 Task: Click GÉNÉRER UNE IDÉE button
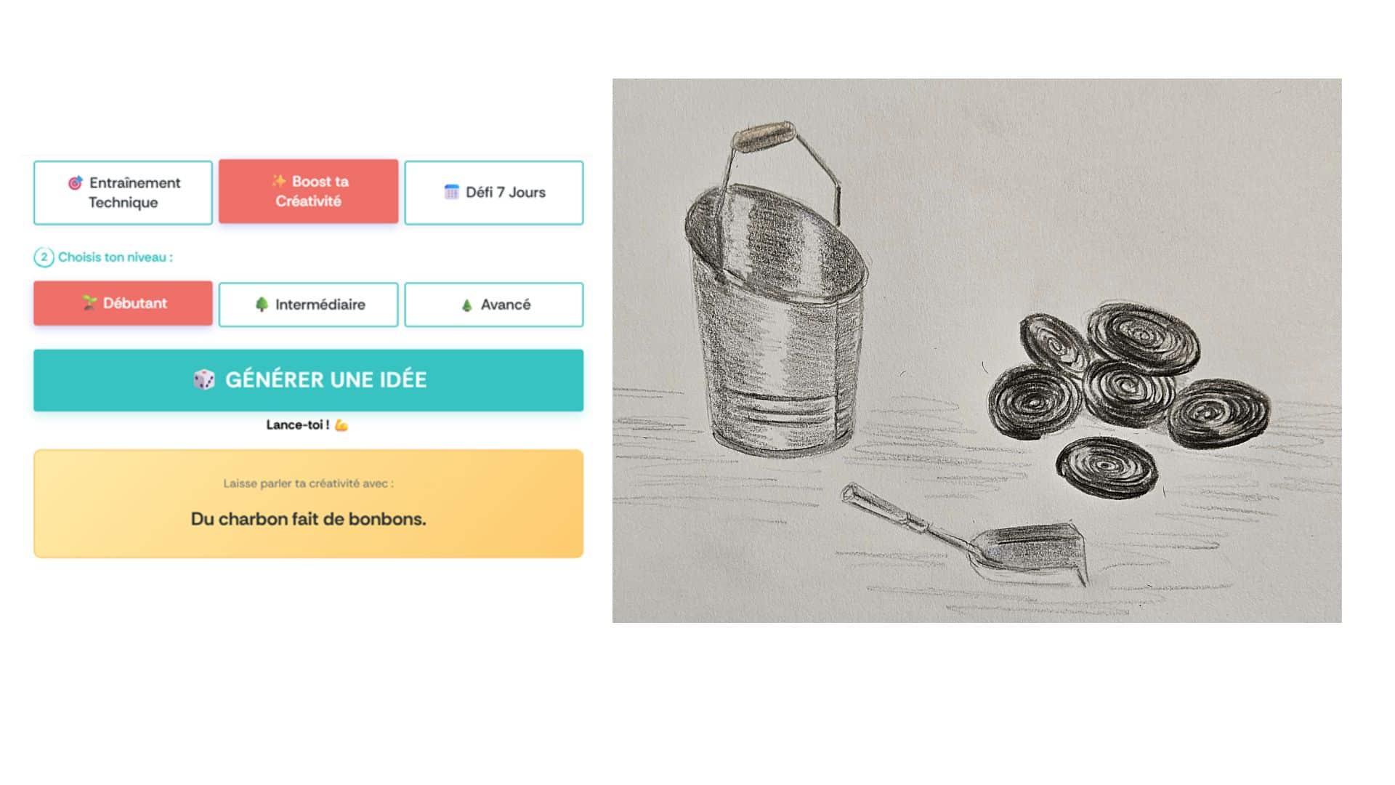[308, 380]
